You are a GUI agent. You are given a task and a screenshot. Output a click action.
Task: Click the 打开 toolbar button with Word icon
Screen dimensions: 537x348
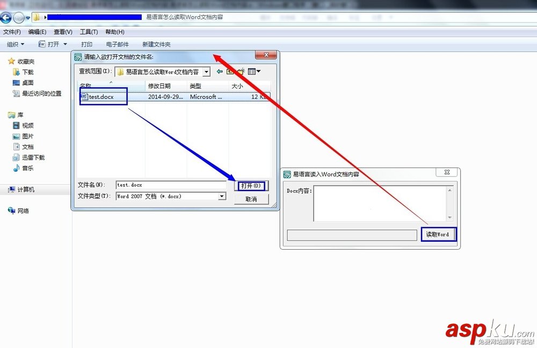(49, 44)
